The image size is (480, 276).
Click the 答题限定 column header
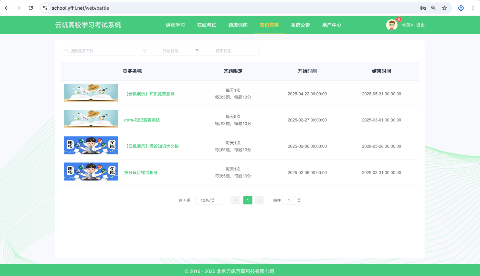point(233,71)
